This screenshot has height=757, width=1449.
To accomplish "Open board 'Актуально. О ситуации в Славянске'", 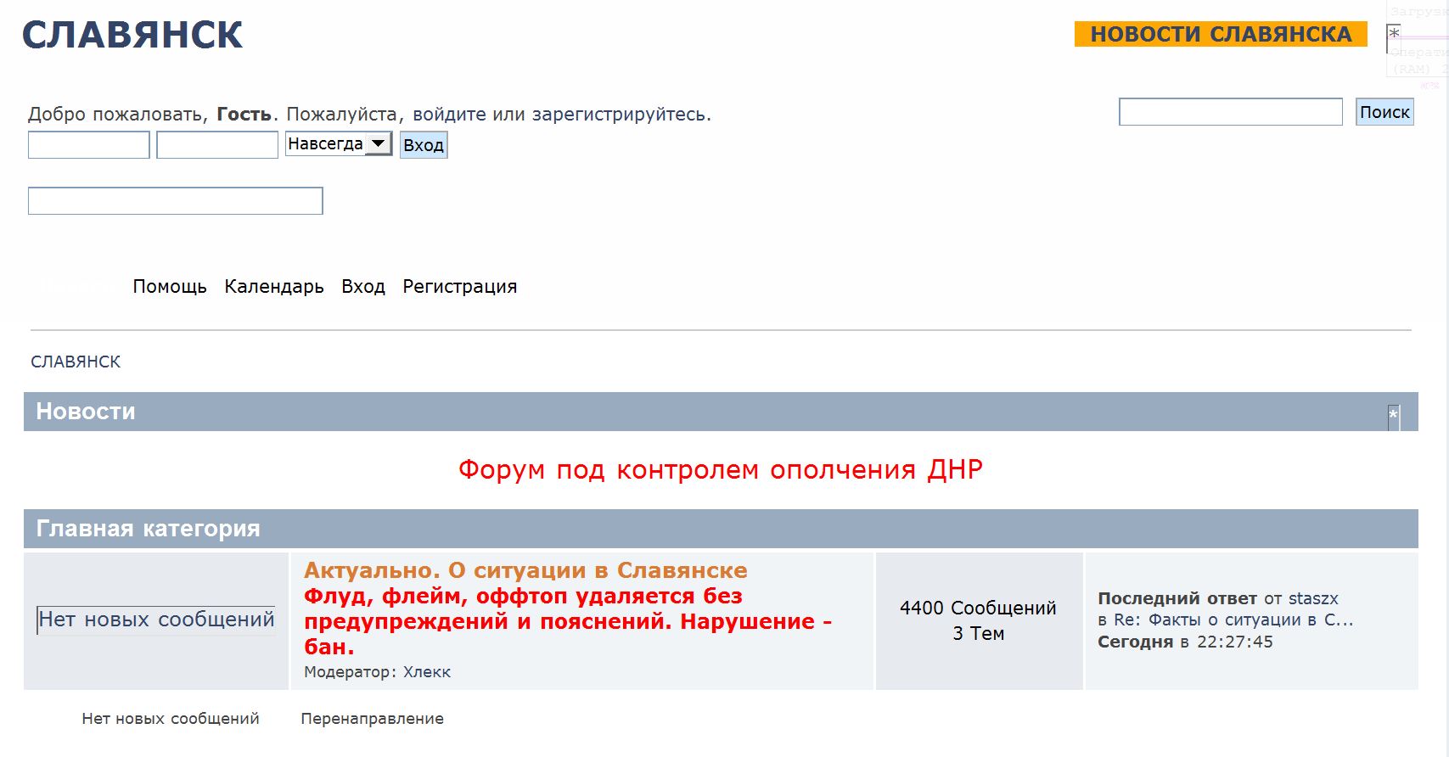I will [525, 570].
